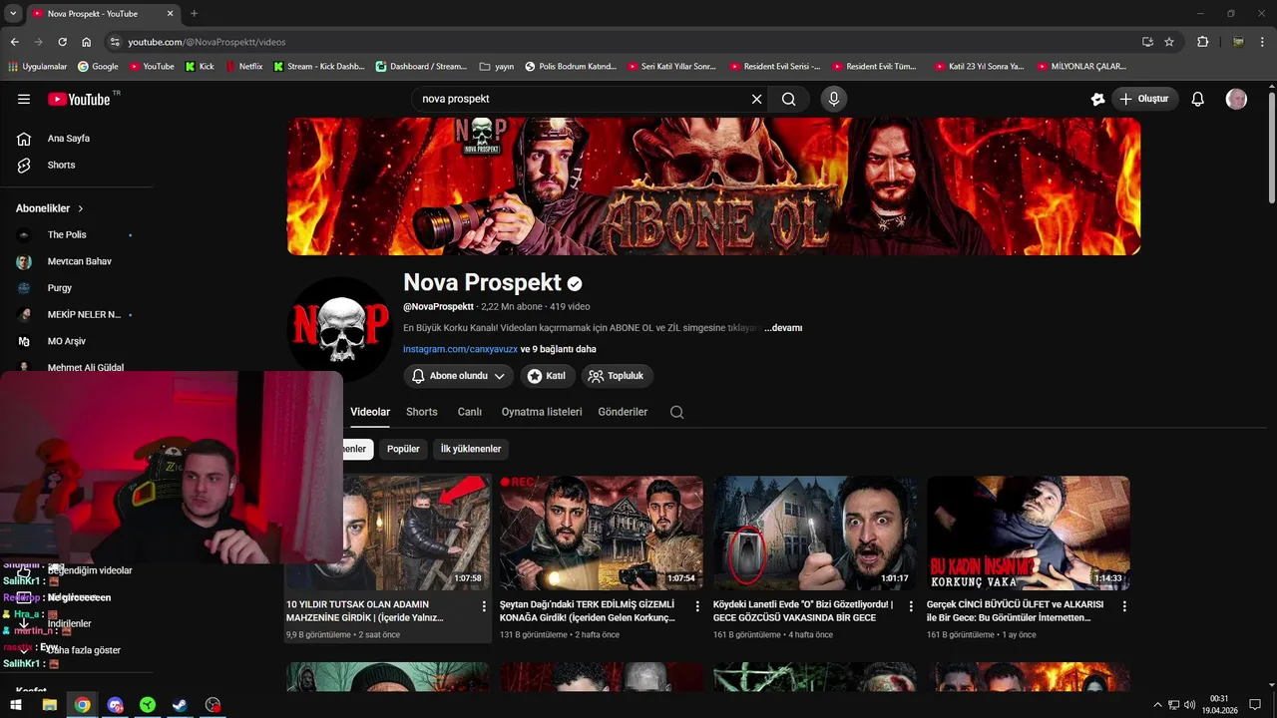Open the Netflix bookmark
Viewport: 1277px width, 718px height.
click(243, 67)
